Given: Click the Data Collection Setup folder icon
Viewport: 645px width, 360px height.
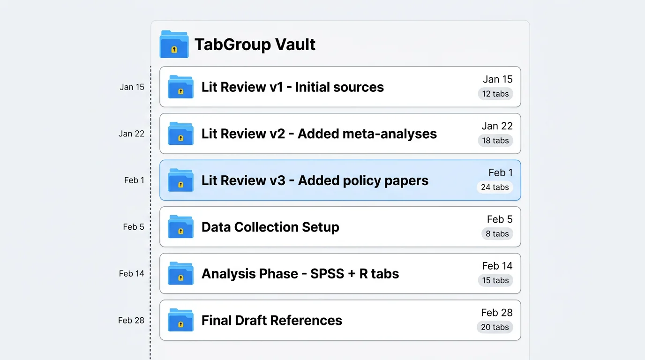Looking at the screenshot, I should click(181, 227).
